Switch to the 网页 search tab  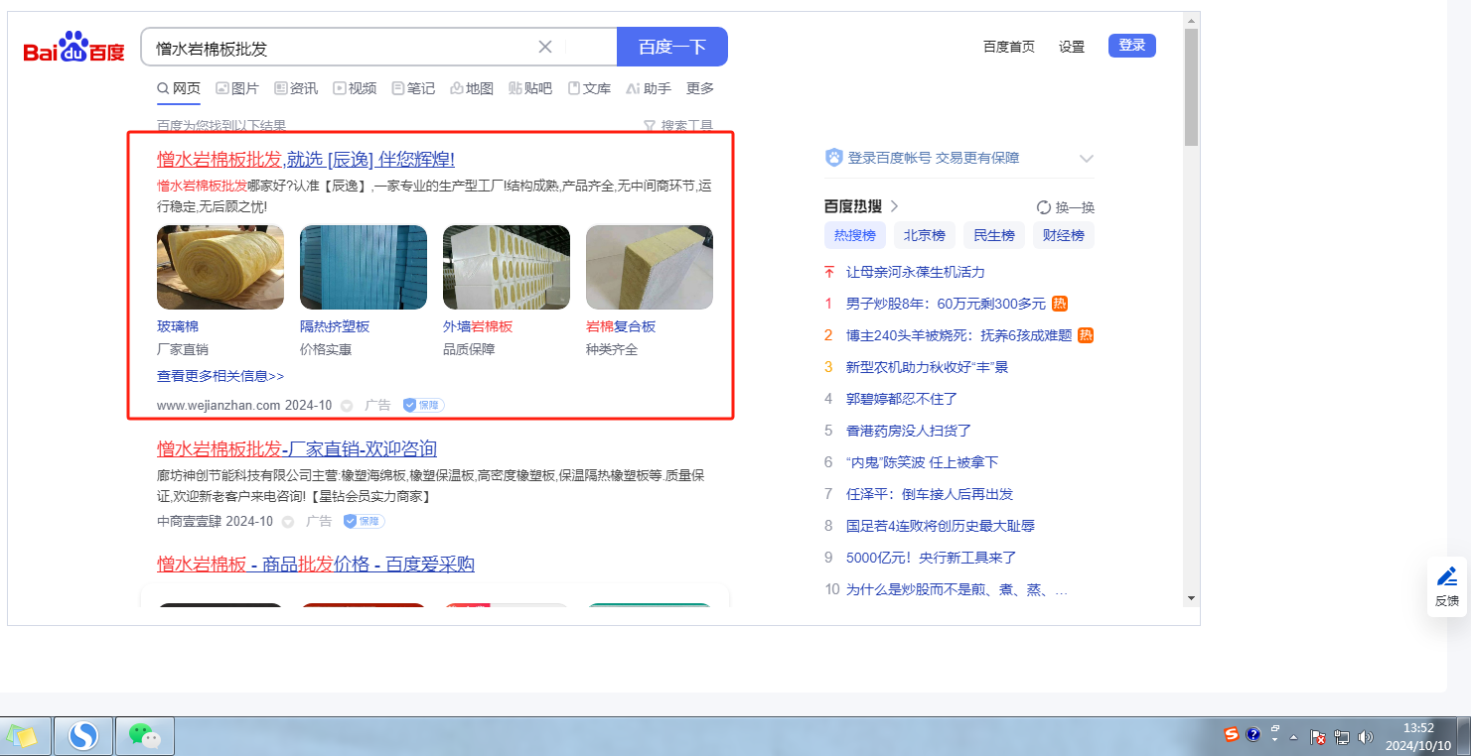(x=179, y=88)
